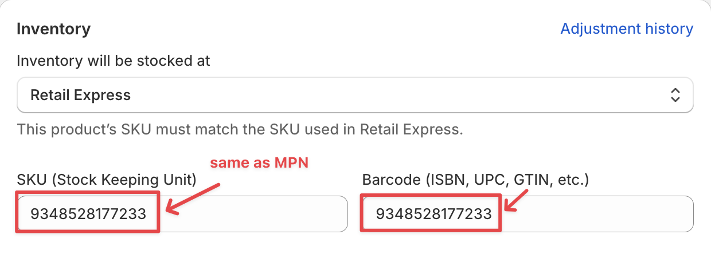The width and height of the screenshot is (711, 254).
Task: Click the "Inventory will be stocked at" label
Action: 114,61
